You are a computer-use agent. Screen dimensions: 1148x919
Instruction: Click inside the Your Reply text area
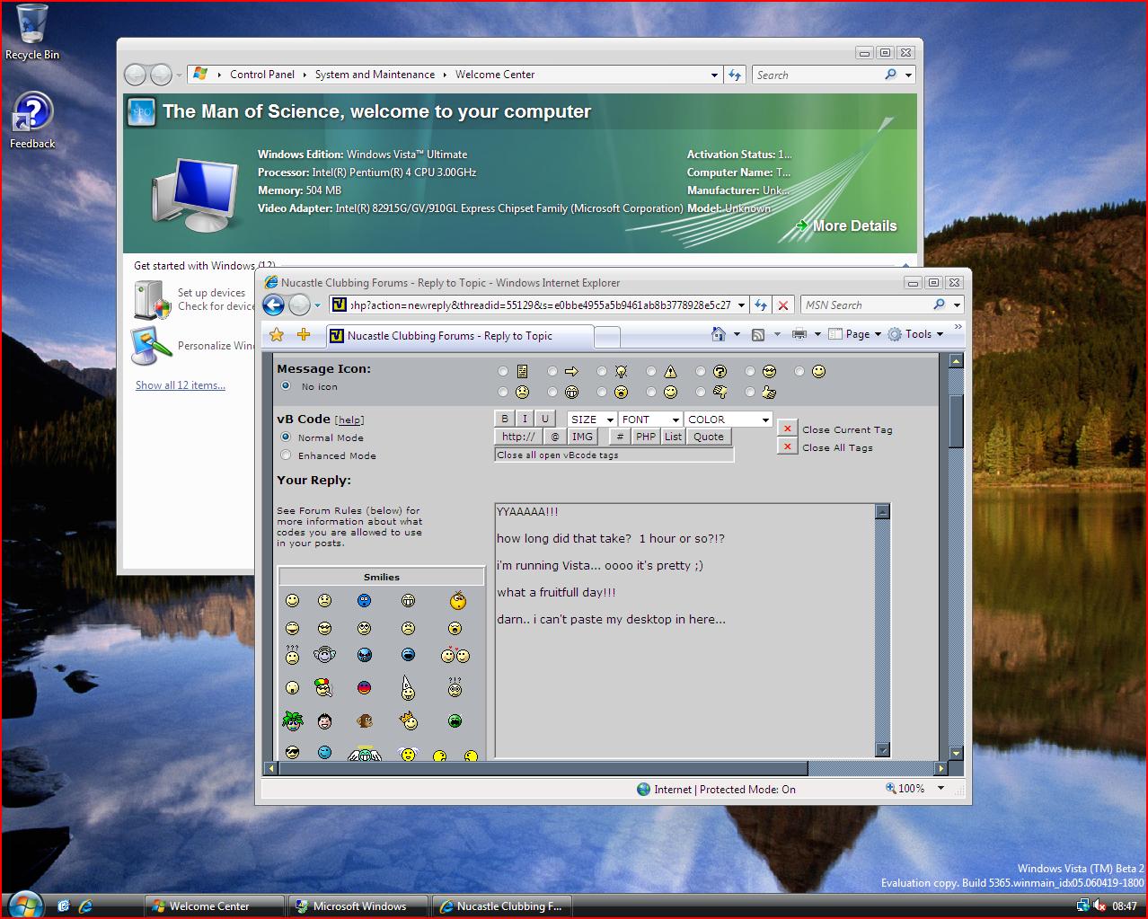pos(683,683)
